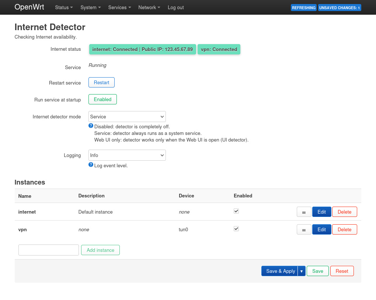Image resolution: width=376 pixels, height=300 pixels.
Task: Open the Unsaved Changes indicator
Action: 339,8
